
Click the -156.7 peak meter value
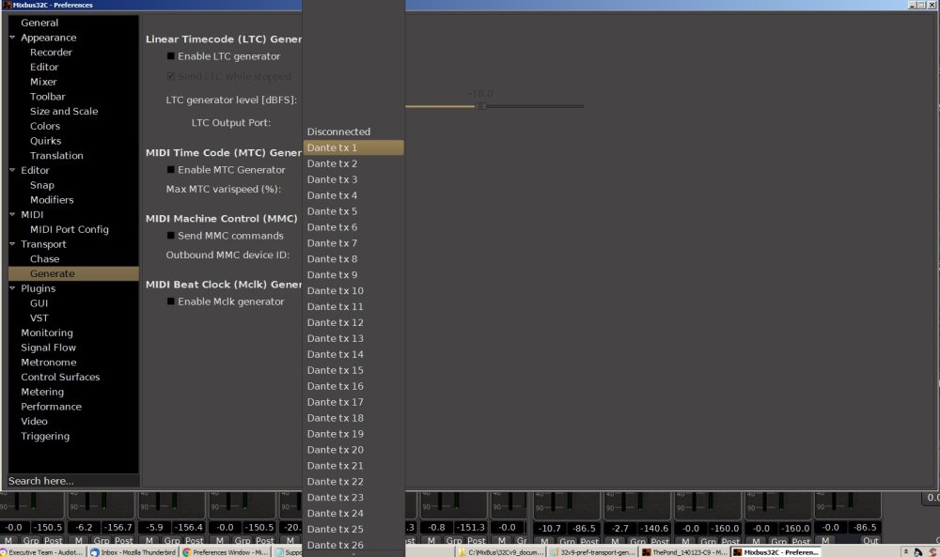118,528
